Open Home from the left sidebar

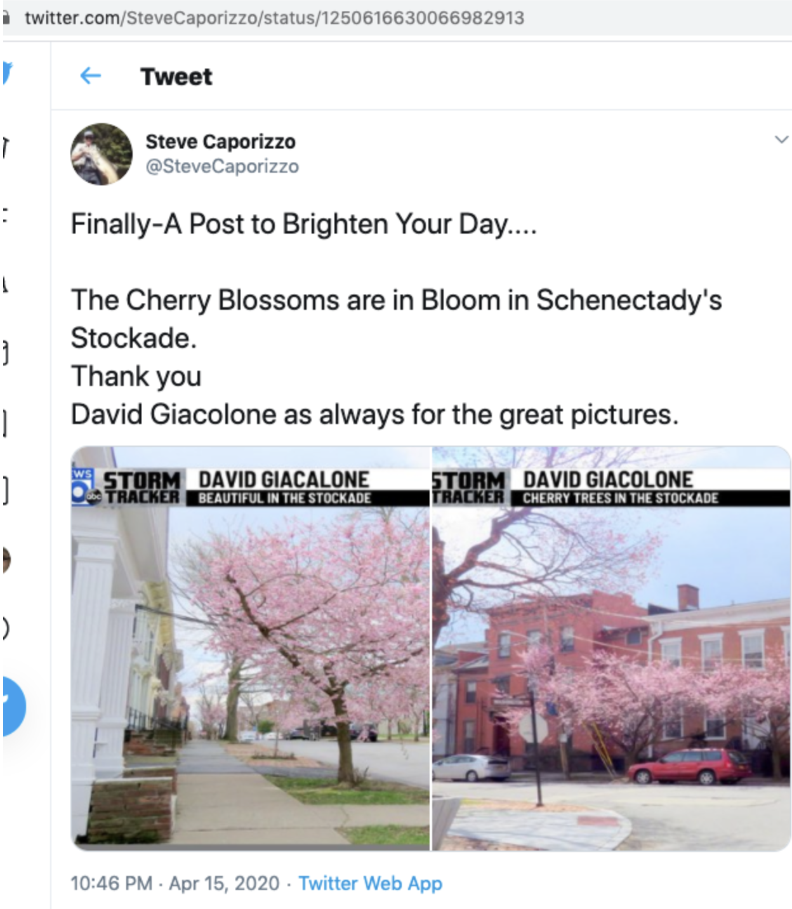coord(6,147)
